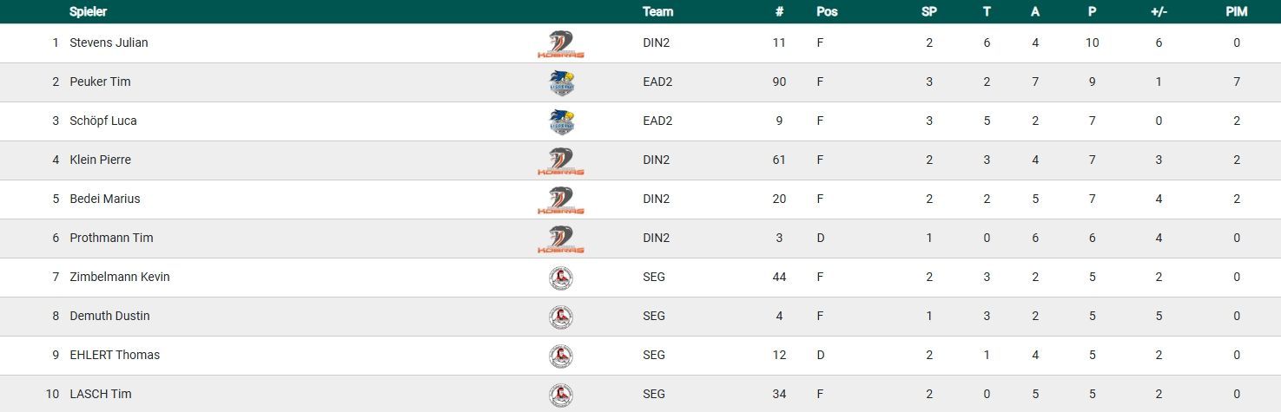The width and height of the screenshot is (1281, 412).
Task: Click the +/- column header
Action: (x=1159, y=12)
